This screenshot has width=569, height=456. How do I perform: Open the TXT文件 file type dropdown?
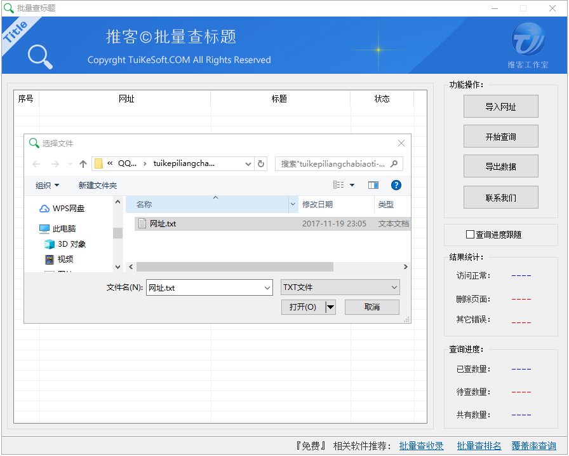point(340,287)
